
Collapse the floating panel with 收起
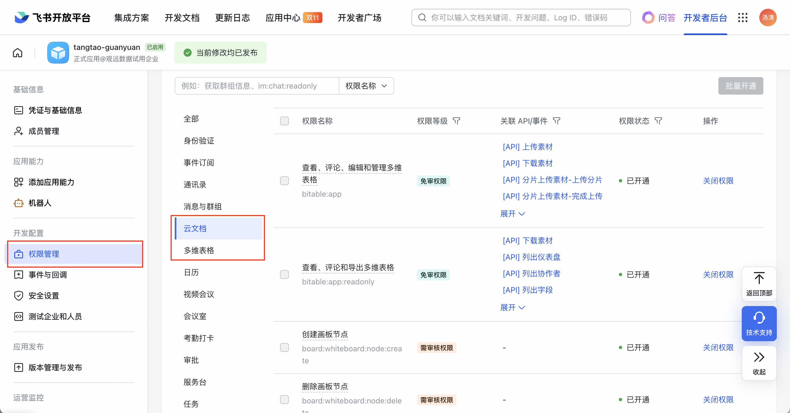point(759,363)
